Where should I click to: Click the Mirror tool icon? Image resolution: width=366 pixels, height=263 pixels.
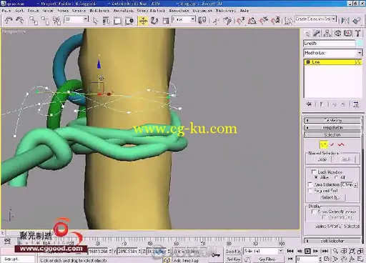point(345,21)
